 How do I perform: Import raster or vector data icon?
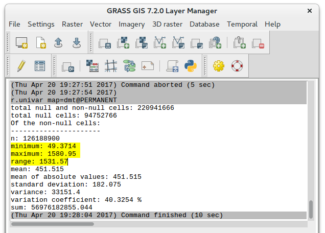coord(68,67)
